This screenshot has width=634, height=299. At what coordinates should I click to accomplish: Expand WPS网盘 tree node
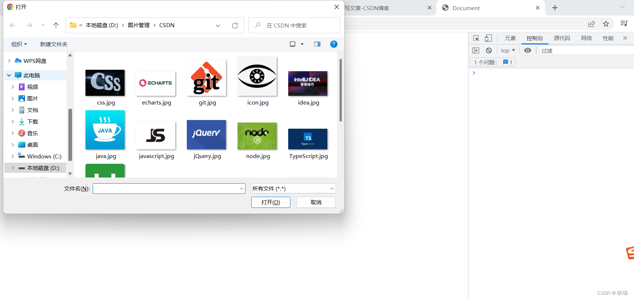pos(9,61)
